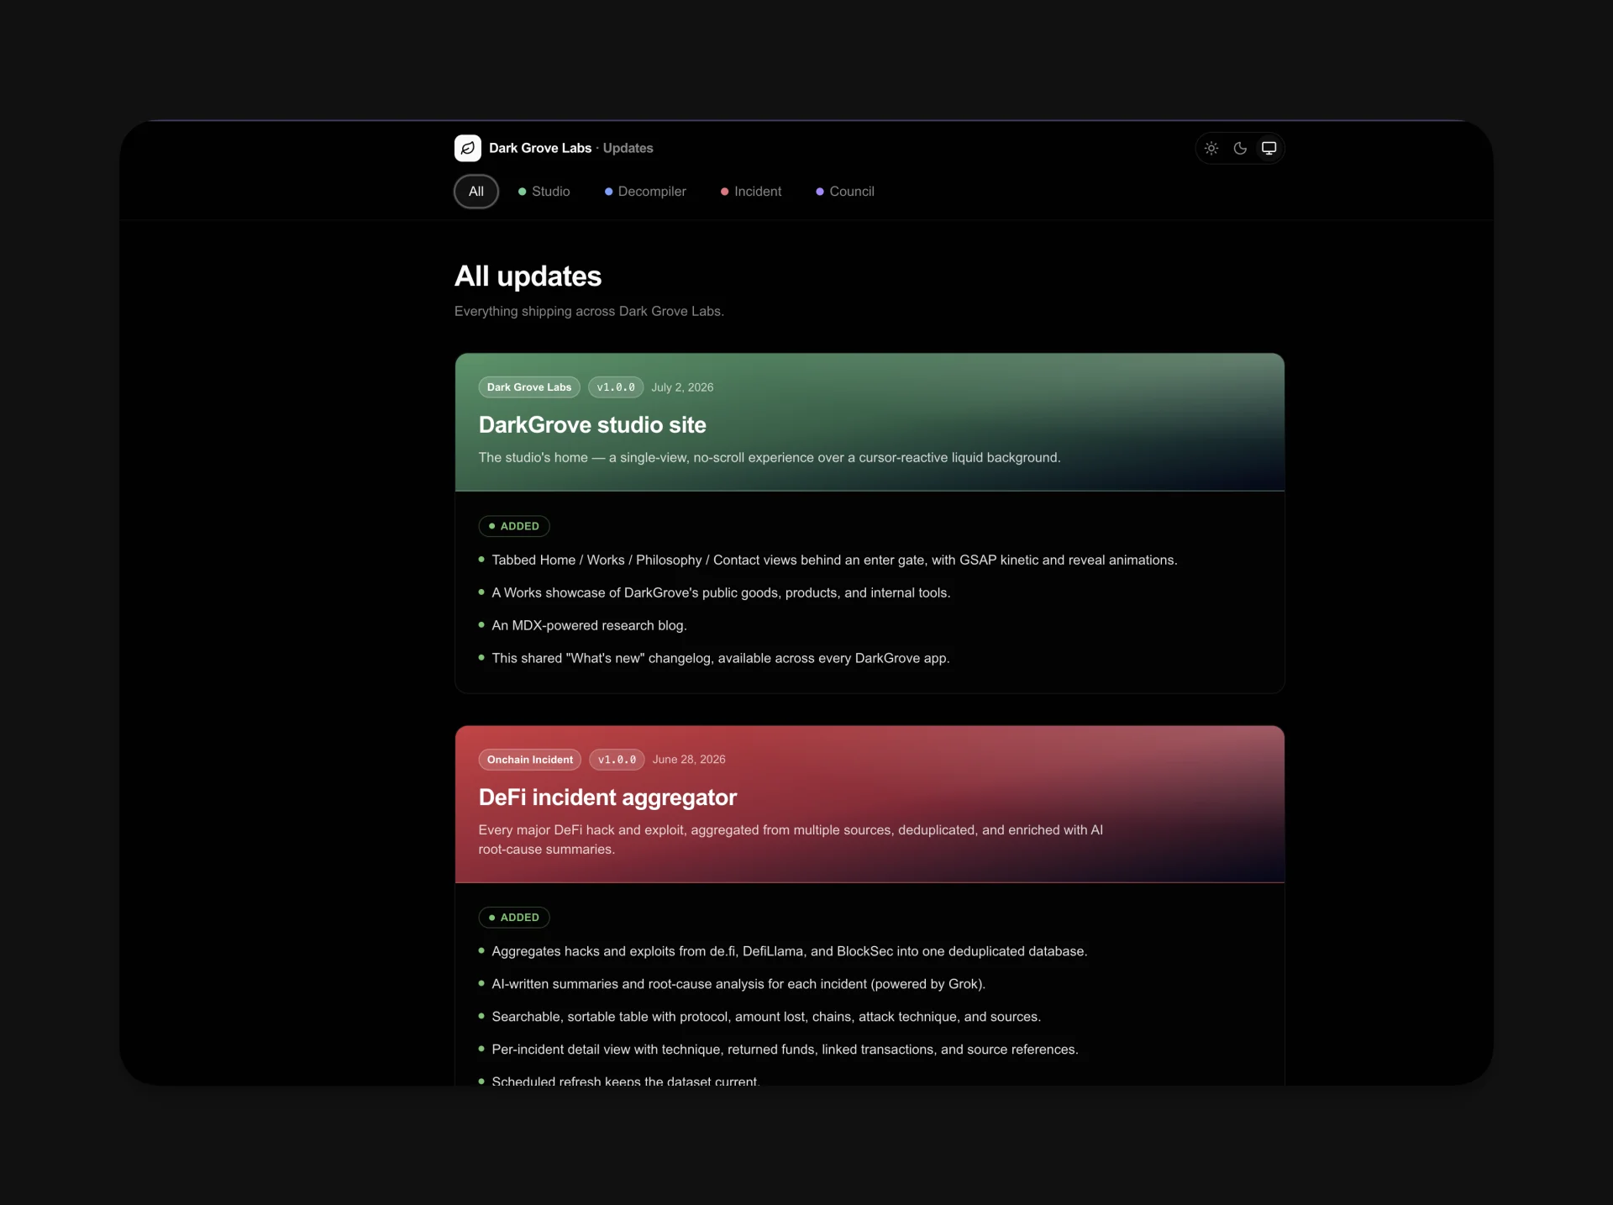The width and height of the screenshot is (1613, 1205).
Task: Click the 'Searchable, sortable table' item
Action: pos(765,1017)
